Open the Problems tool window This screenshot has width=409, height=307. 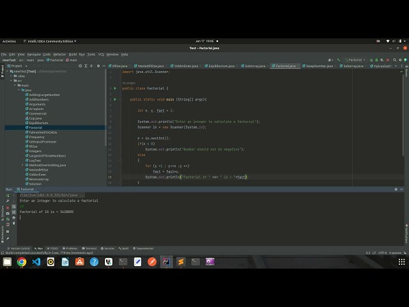70,248
